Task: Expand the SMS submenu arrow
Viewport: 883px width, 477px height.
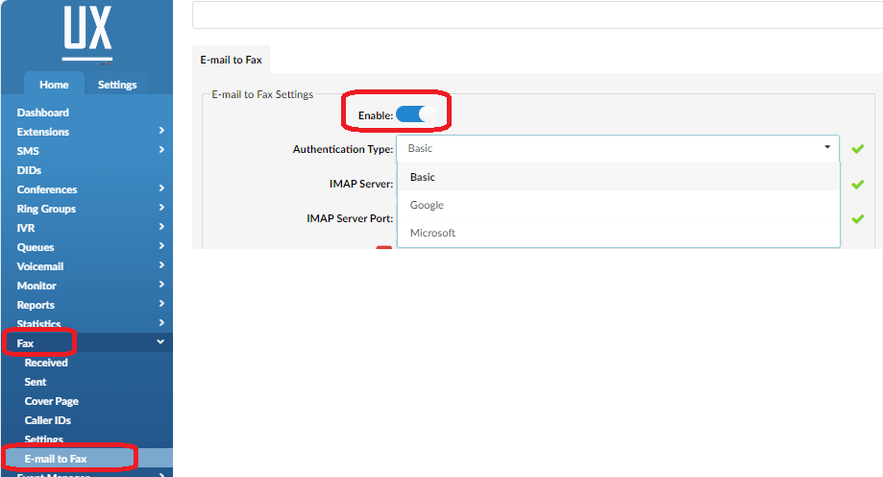Action: pos(161,150)
